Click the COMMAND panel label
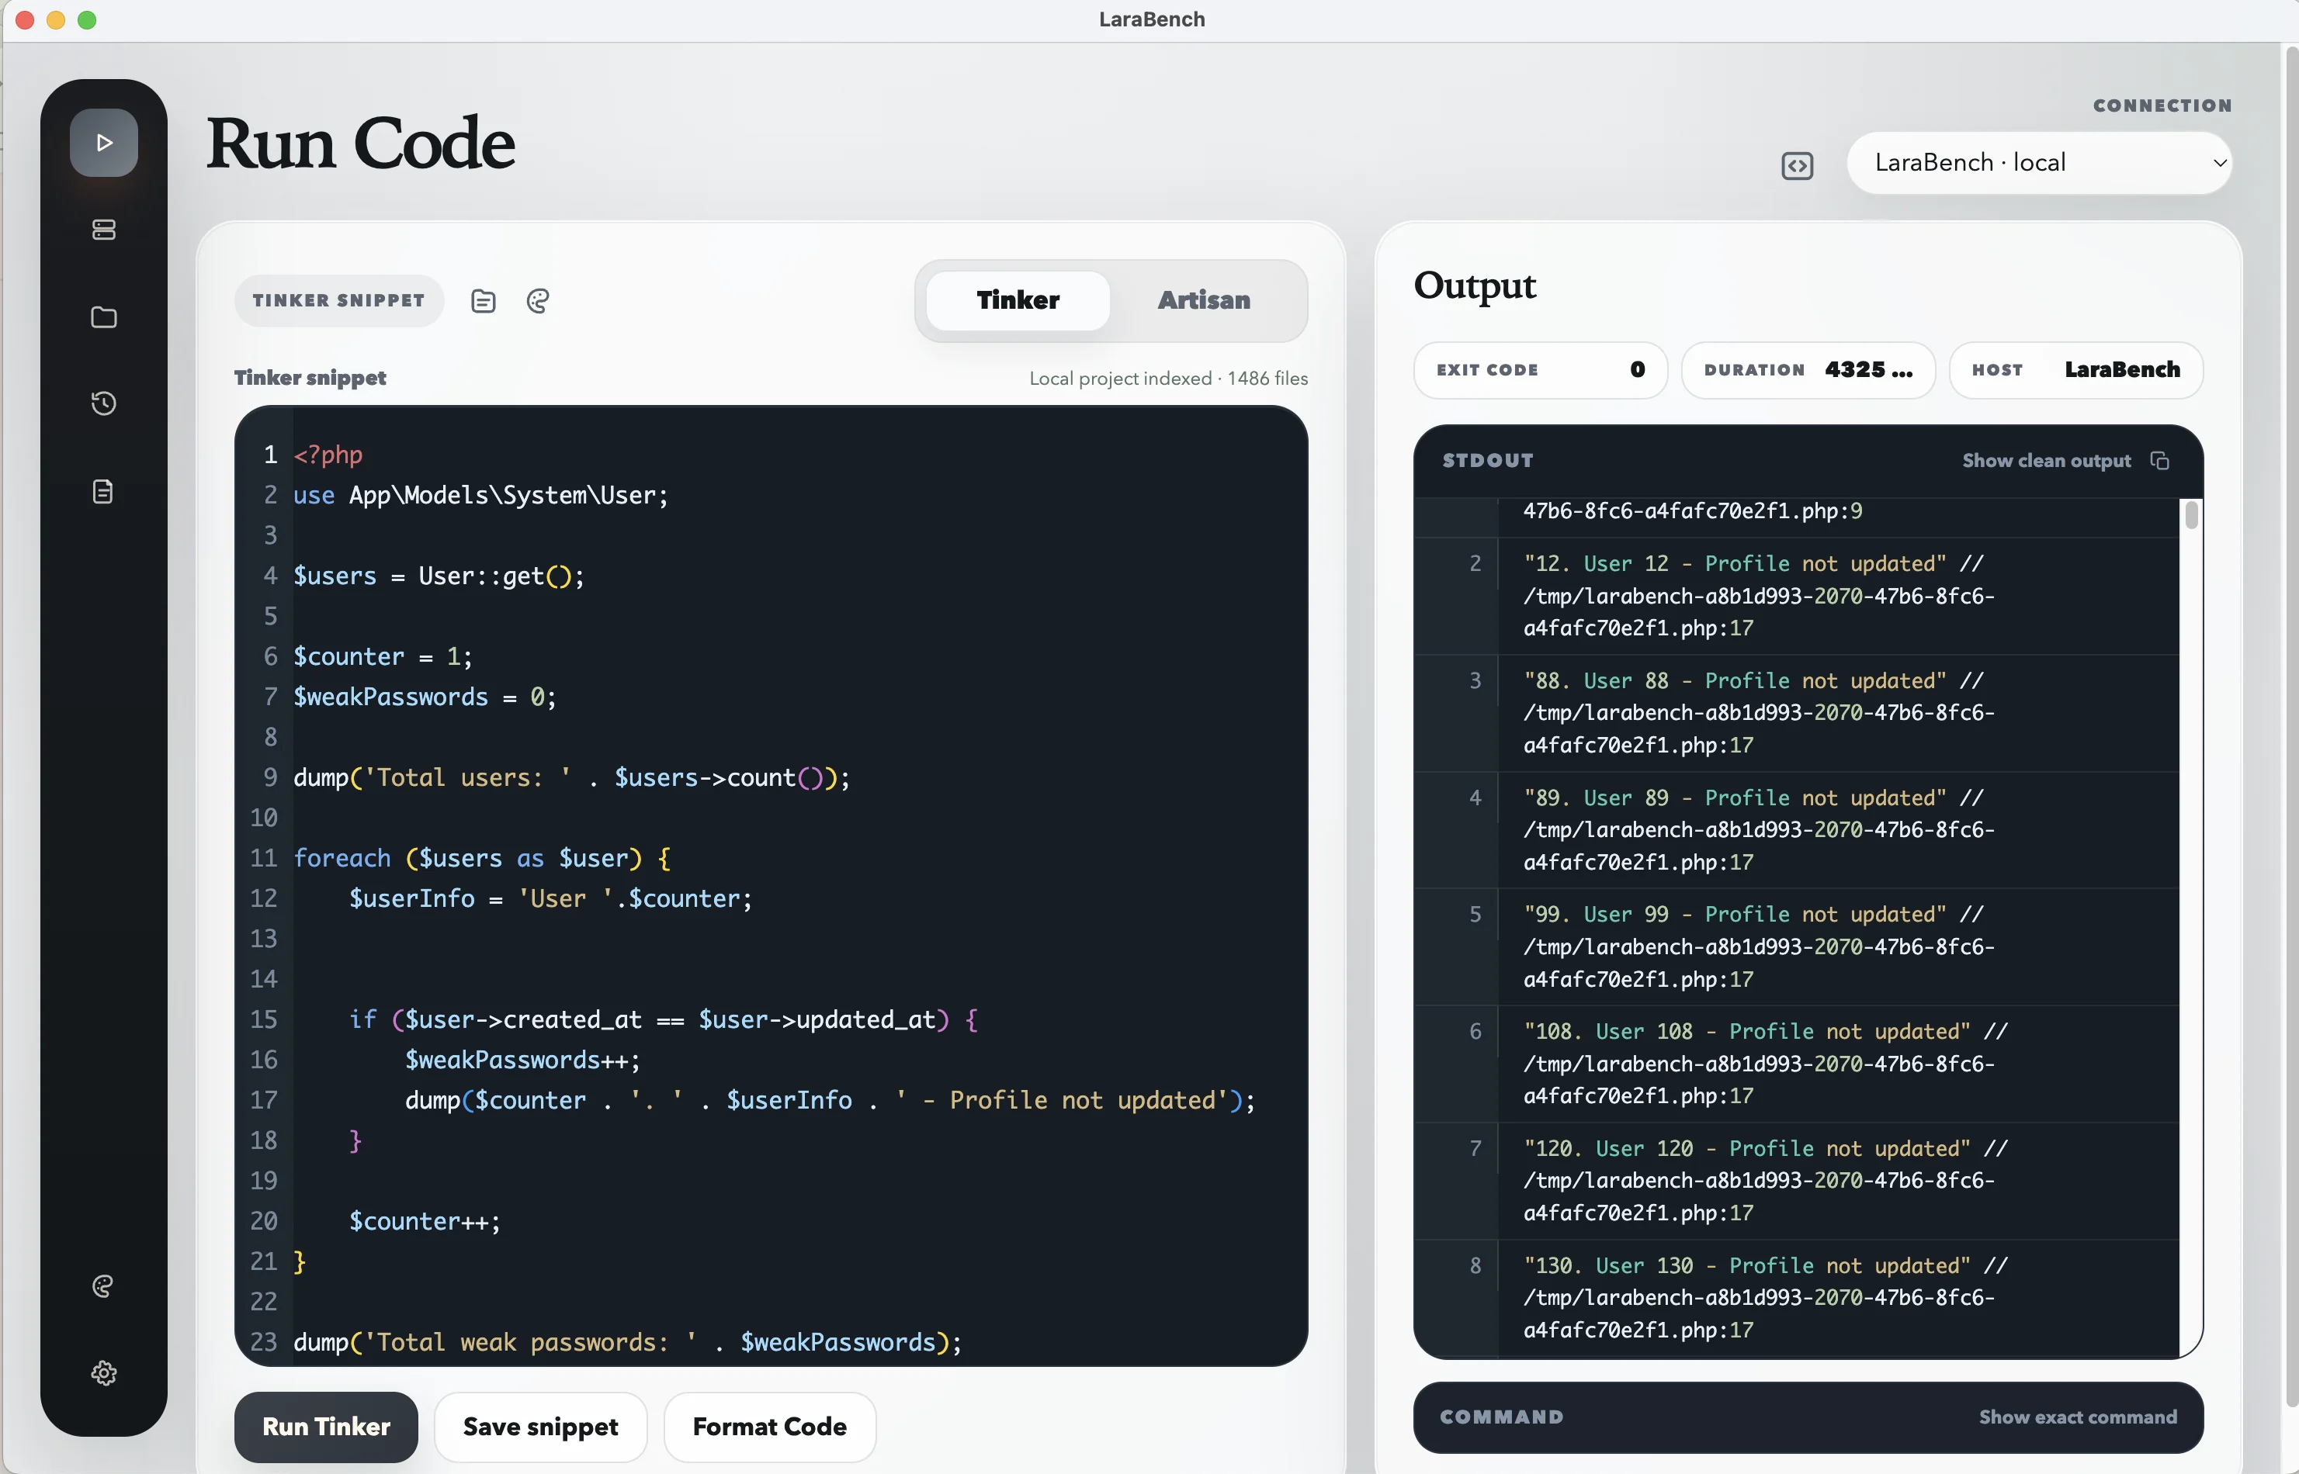2299x1474 pixels. point(1501,1417)
